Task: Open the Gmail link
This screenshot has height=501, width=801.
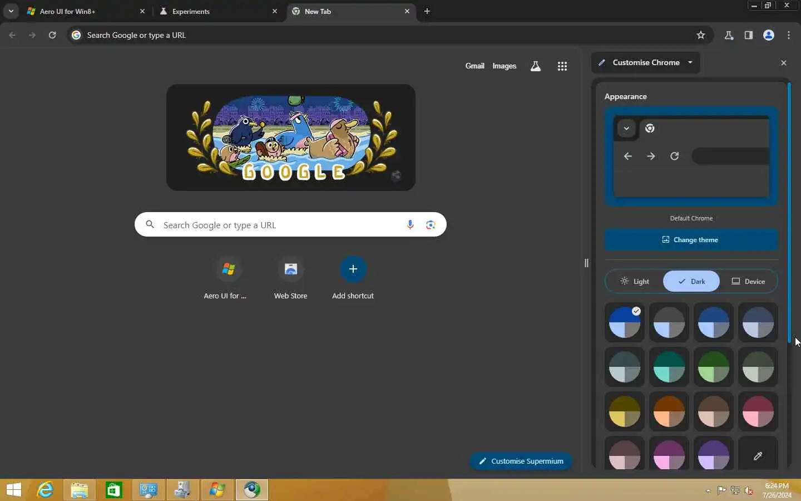Action: (x=474, y=66)
